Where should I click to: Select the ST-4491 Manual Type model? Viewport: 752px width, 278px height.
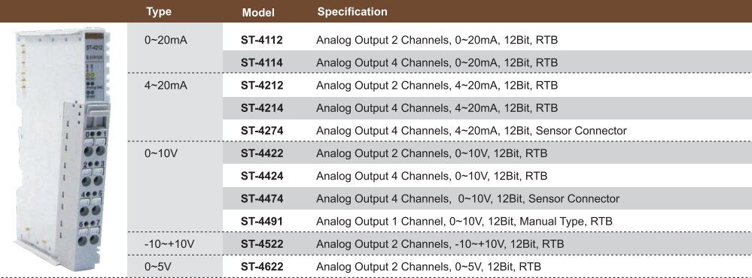(x=261, y=222)
